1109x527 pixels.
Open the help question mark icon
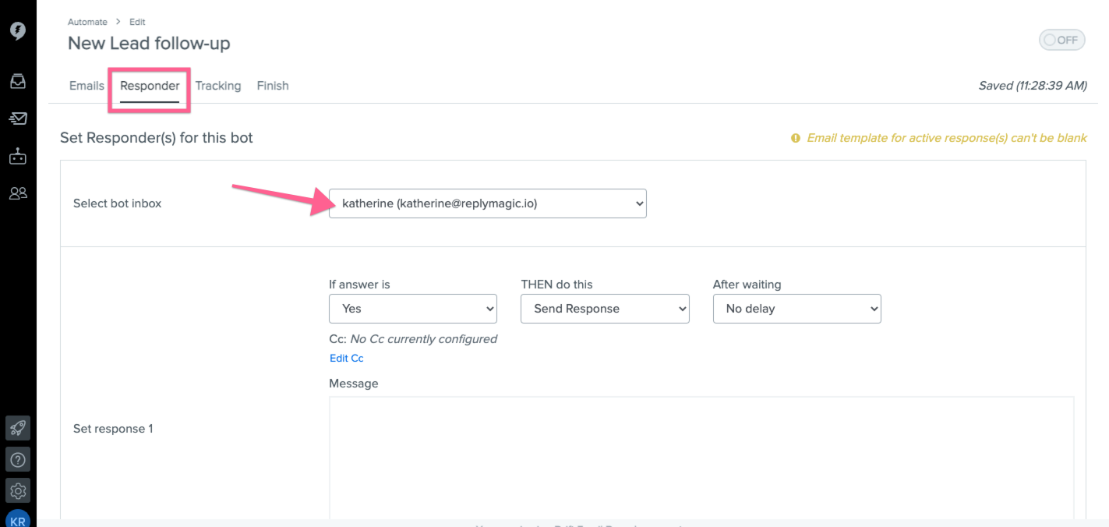[18, 459]
